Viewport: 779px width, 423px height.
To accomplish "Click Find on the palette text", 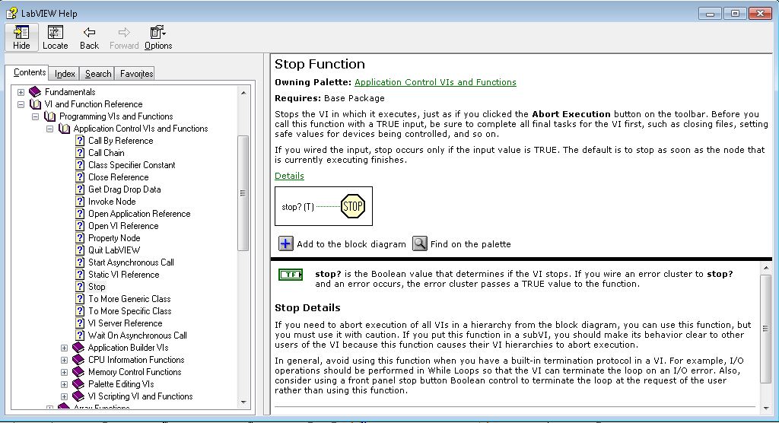I will tap(470, 244).
